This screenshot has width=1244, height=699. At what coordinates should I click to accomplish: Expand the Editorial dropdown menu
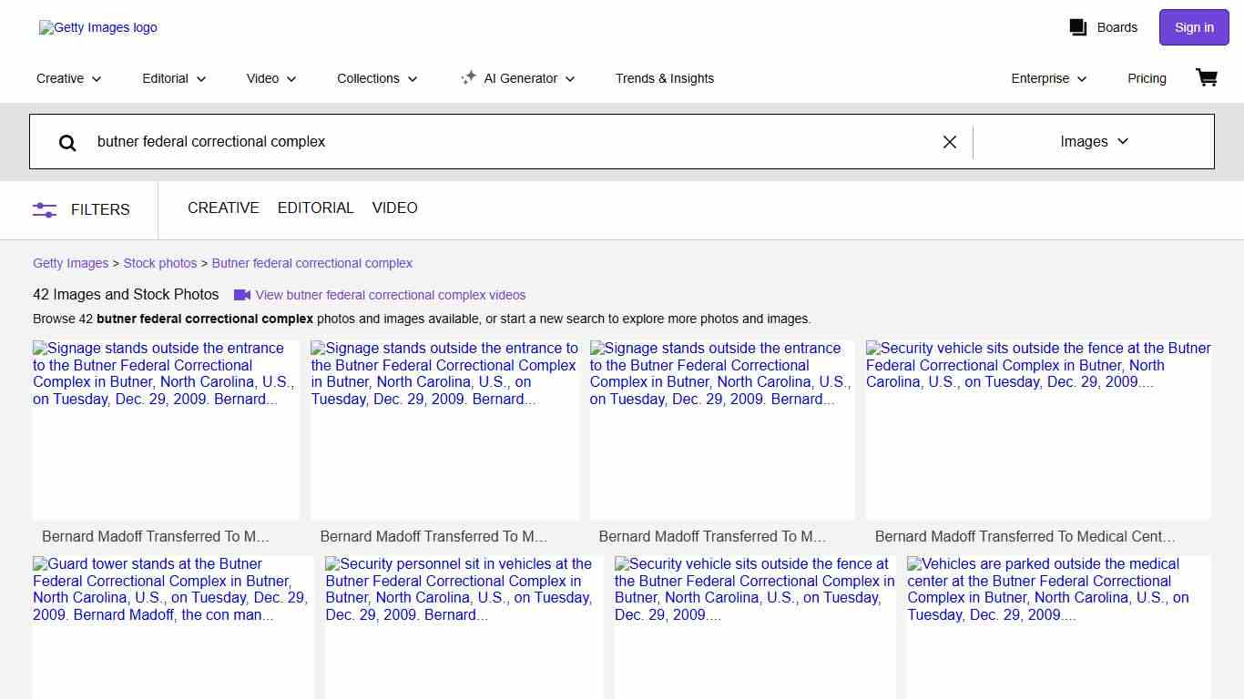tap(174, 78)
